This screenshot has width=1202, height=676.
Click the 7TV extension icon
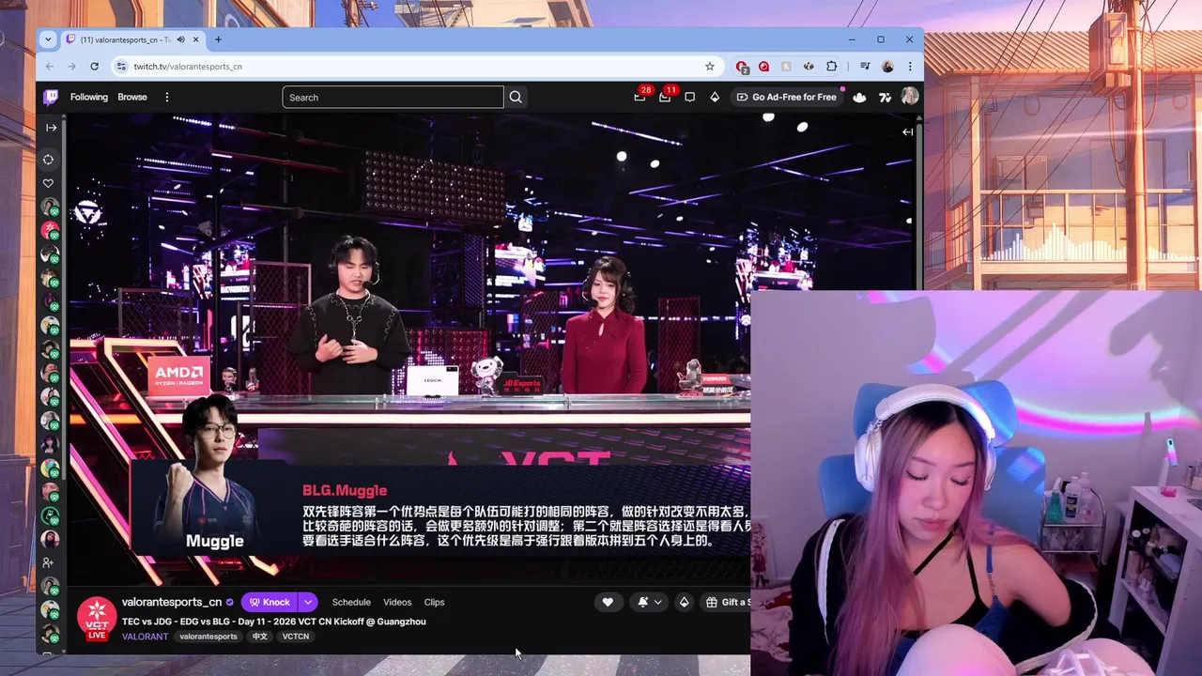coord(885,97)
